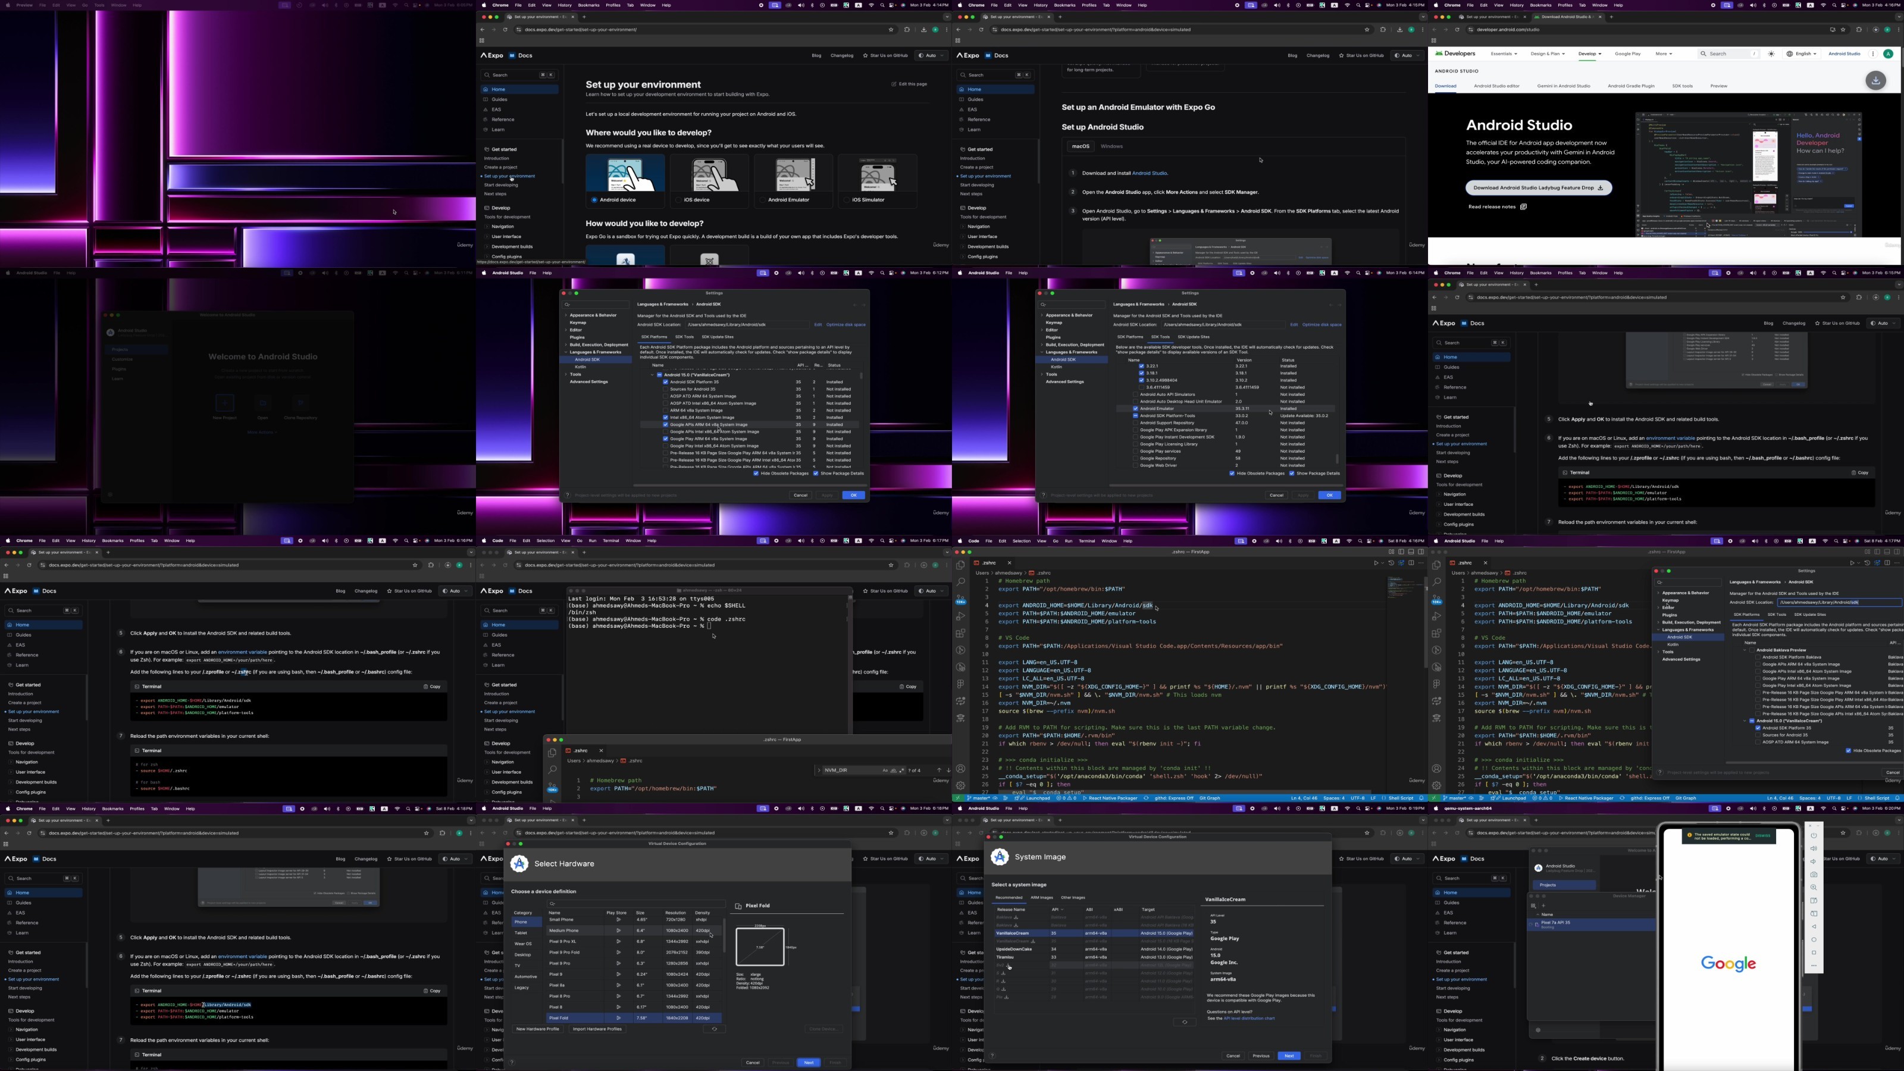Sort by API column in System Image table
The width and height of the screenshot is (1904, 1071).
[x=1057, y=910]
